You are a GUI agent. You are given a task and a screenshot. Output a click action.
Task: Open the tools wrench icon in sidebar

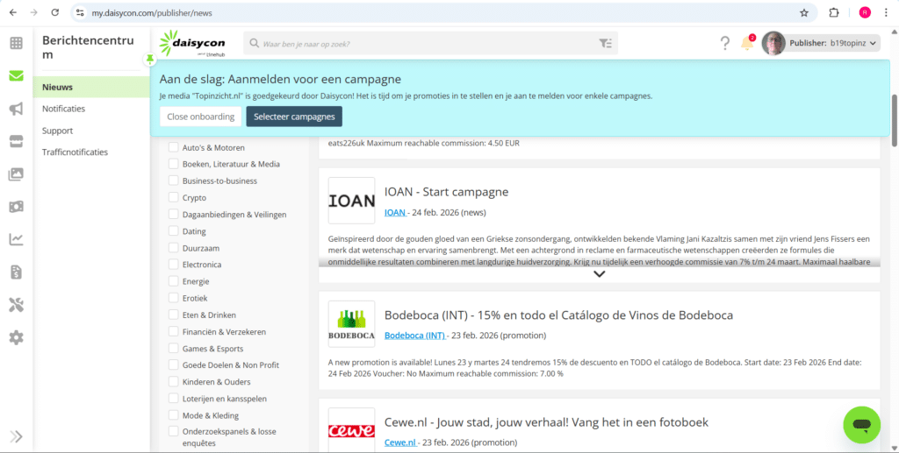click(x=16, y=305)
